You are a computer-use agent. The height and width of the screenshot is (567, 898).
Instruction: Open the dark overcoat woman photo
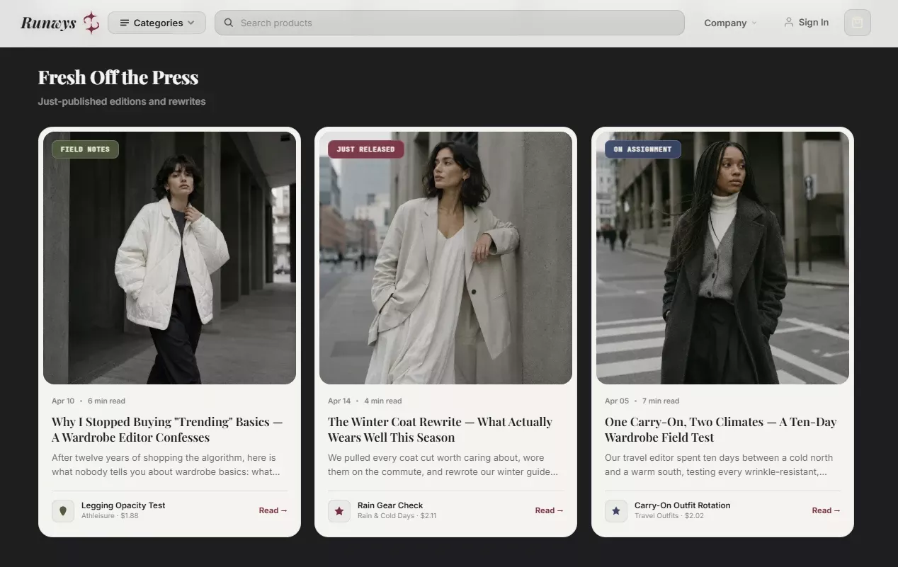click(x=722, y=258)
